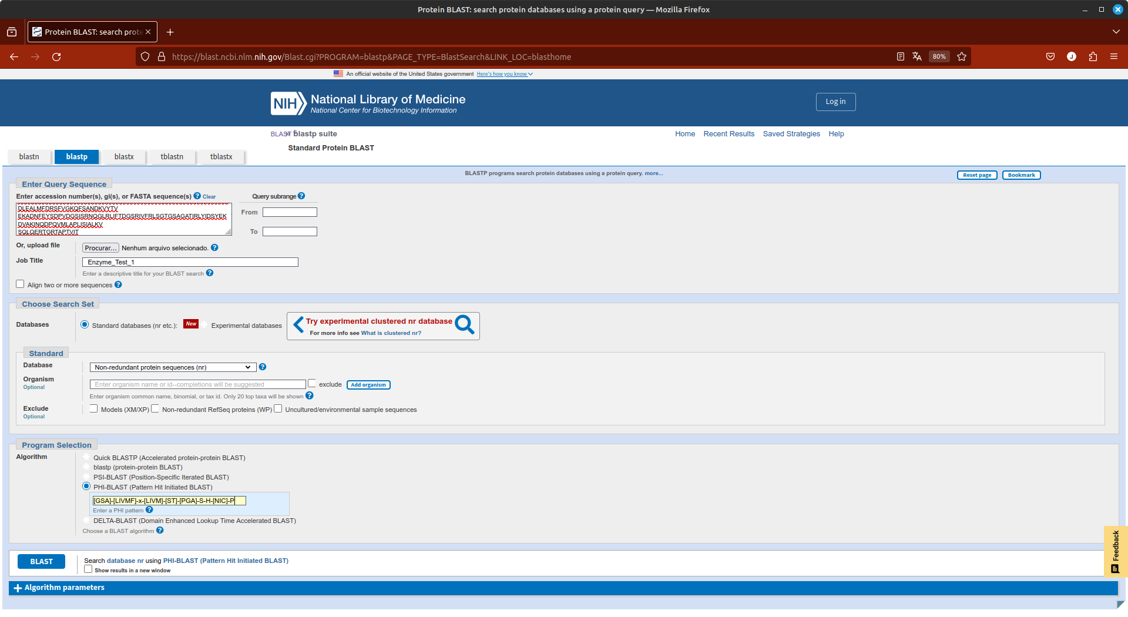The height and width of the screenshot is (617, 1128).
Task: Click Add organism button
Action: [x=368, y=385]
